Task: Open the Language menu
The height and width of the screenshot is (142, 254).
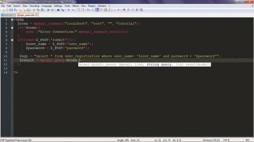Action: pos(47,6)
